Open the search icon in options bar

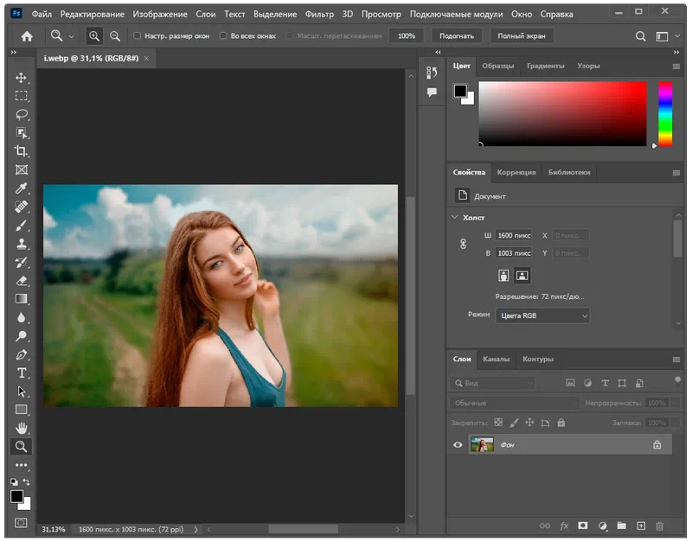coord(640,36)
